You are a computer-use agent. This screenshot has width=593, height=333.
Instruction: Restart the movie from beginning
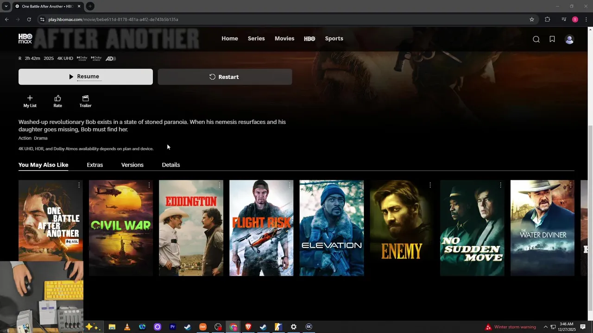coord(225,77)
